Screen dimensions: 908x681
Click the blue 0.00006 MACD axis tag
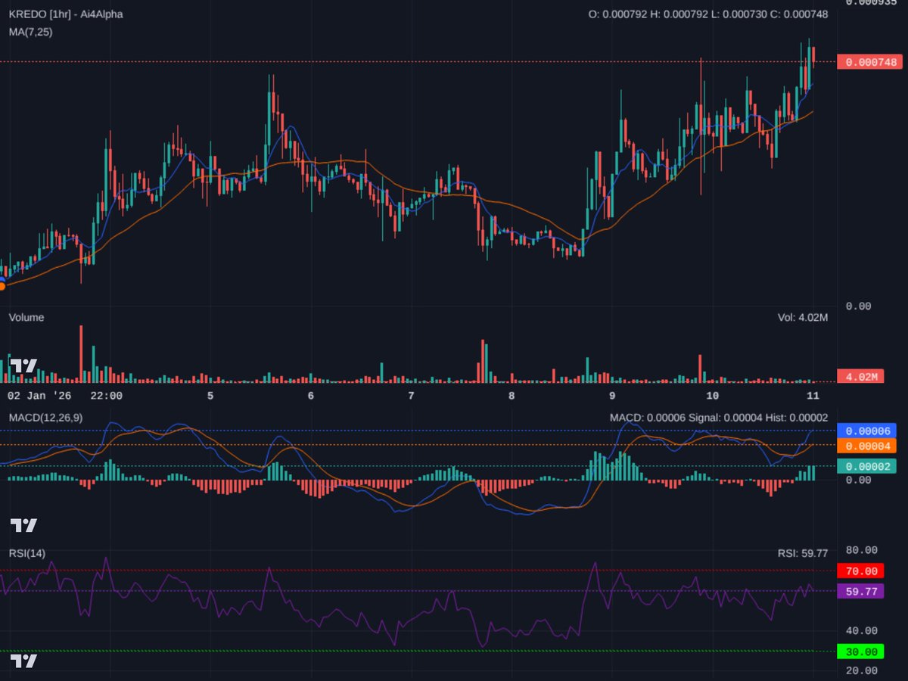coord(867,431)
